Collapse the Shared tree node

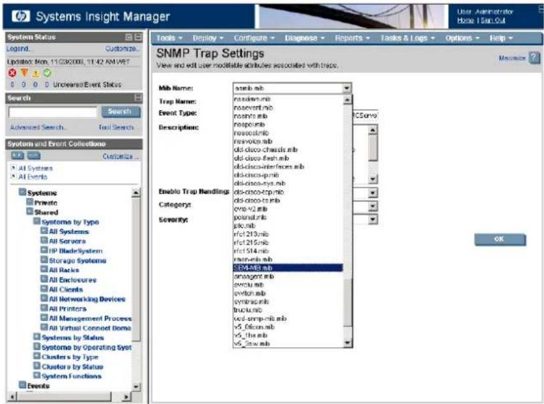click(30, 212)
